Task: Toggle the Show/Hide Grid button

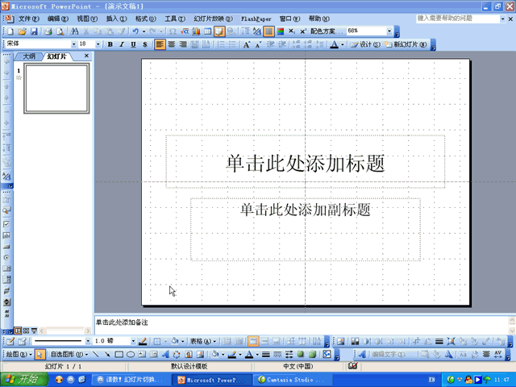Action: [268, 31]
